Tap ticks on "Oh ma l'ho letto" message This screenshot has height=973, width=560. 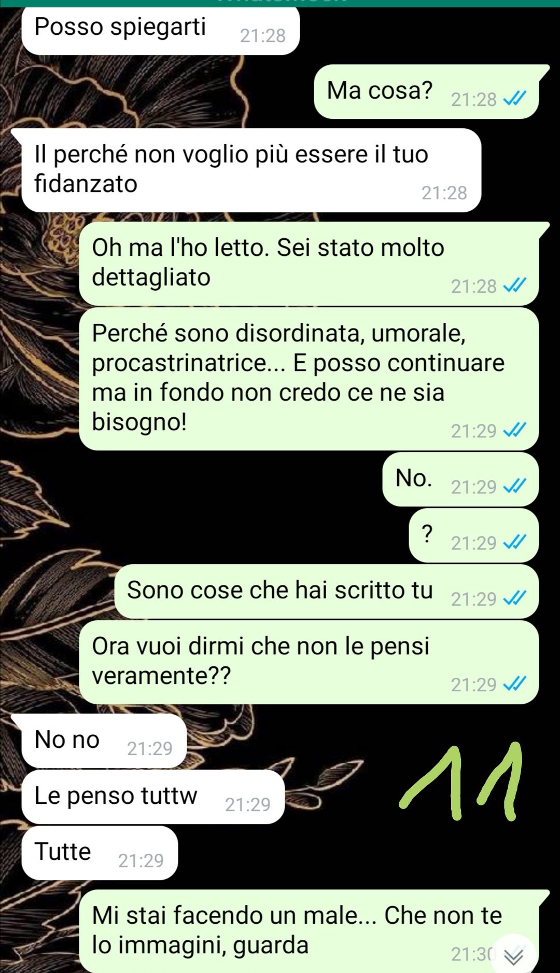pyautogui.click(x=515, y=285)
